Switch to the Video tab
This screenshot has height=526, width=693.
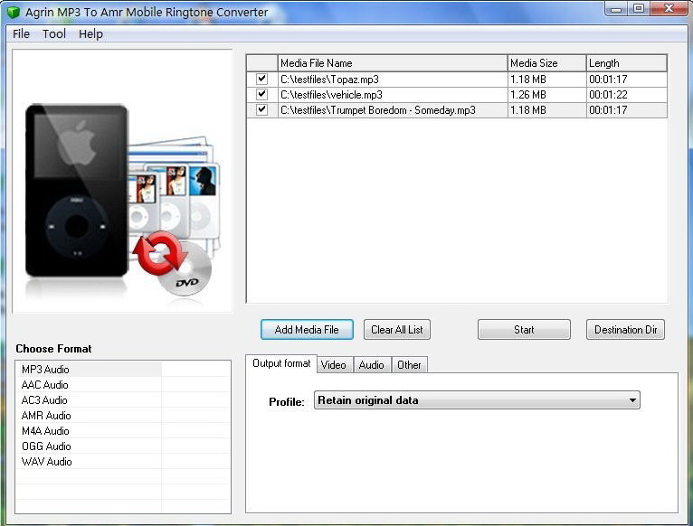pos(334,365)
